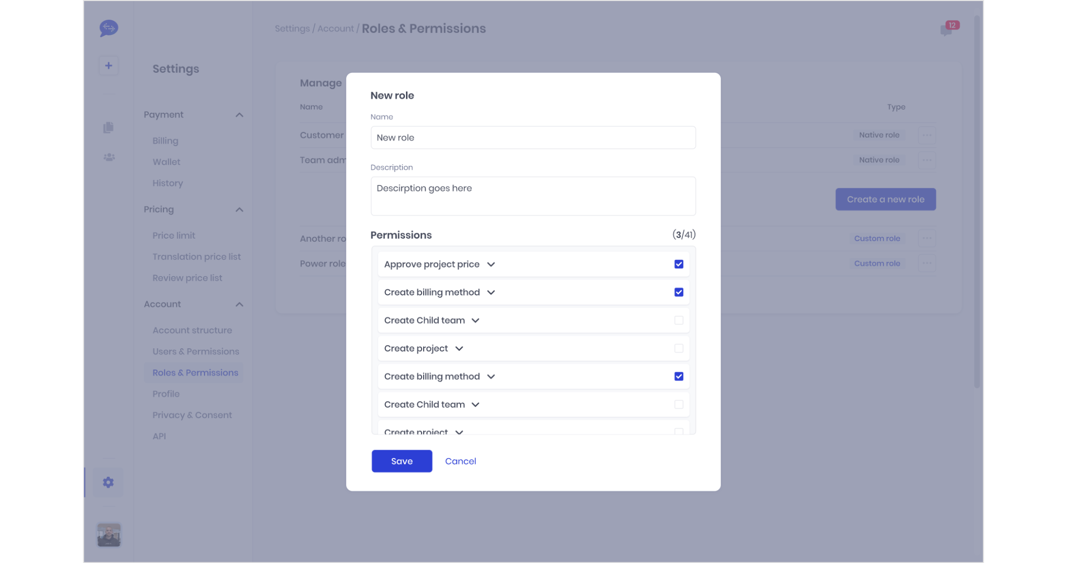Open the team users icon in sidebar
This screenshot has width=1066, height=563.
pos(109,157)
